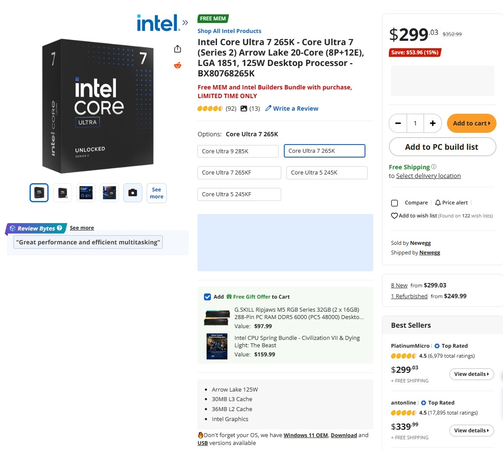Select Core Ultra 5 245K option

[x=327, y=172]
